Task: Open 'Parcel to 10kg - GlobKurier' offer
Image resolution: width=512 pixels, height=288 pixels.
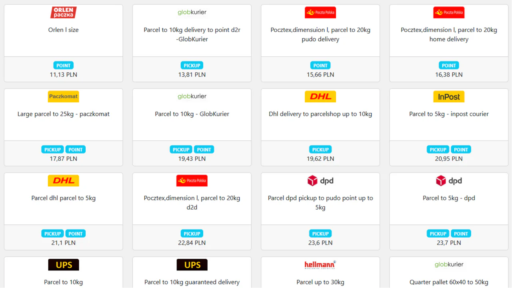Action: (192, 114)
